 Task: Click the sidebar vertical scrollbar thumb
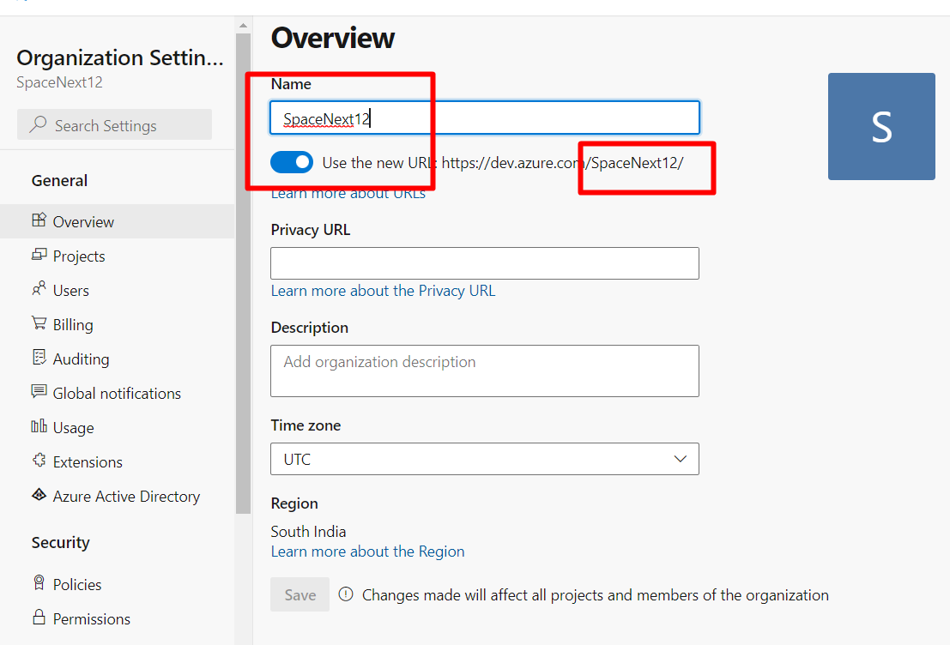pos(243,273)
